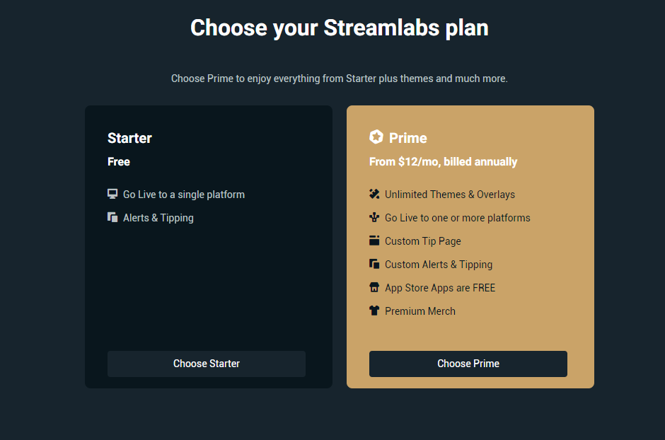Click the Choose your Streamlabs plan title
Image resolution: width=665 pixels, height=440 pixels.
(x=340, y=28)
